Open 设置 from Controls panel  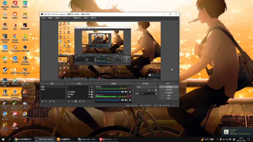pos(169,96)
